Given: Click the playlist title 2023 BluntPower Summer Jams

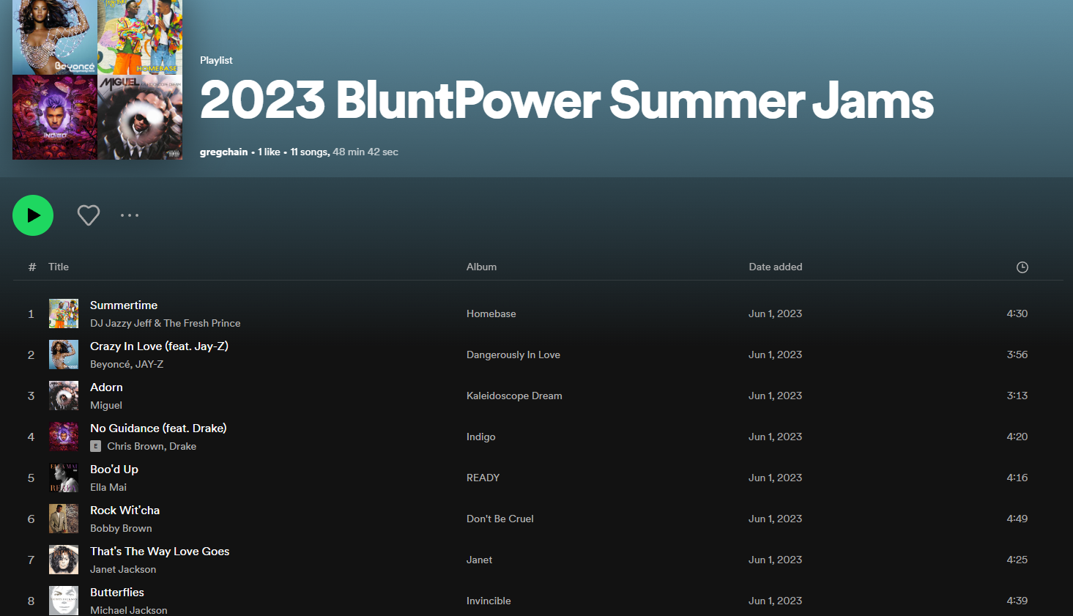Looking at the screenshot, I should (567, 100).
